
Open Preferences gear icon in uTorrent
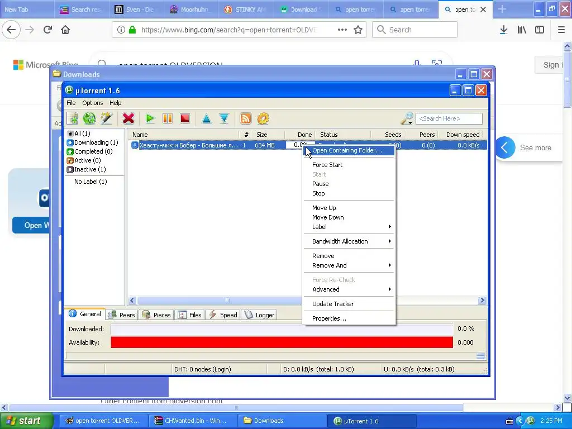pos(263,118)
